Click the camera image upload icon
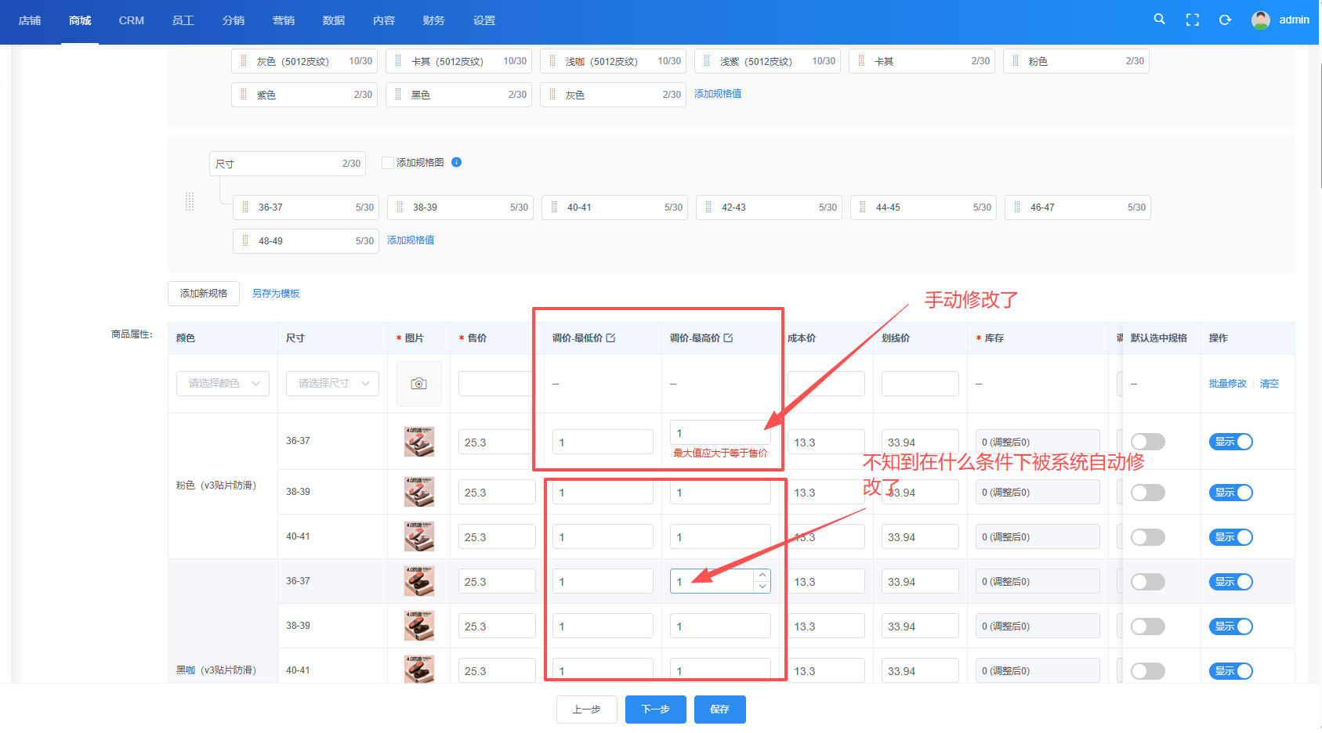Image resolution: width=1322 pixels, height=733 pixels. pyautogui.click(x=418, y=384)
